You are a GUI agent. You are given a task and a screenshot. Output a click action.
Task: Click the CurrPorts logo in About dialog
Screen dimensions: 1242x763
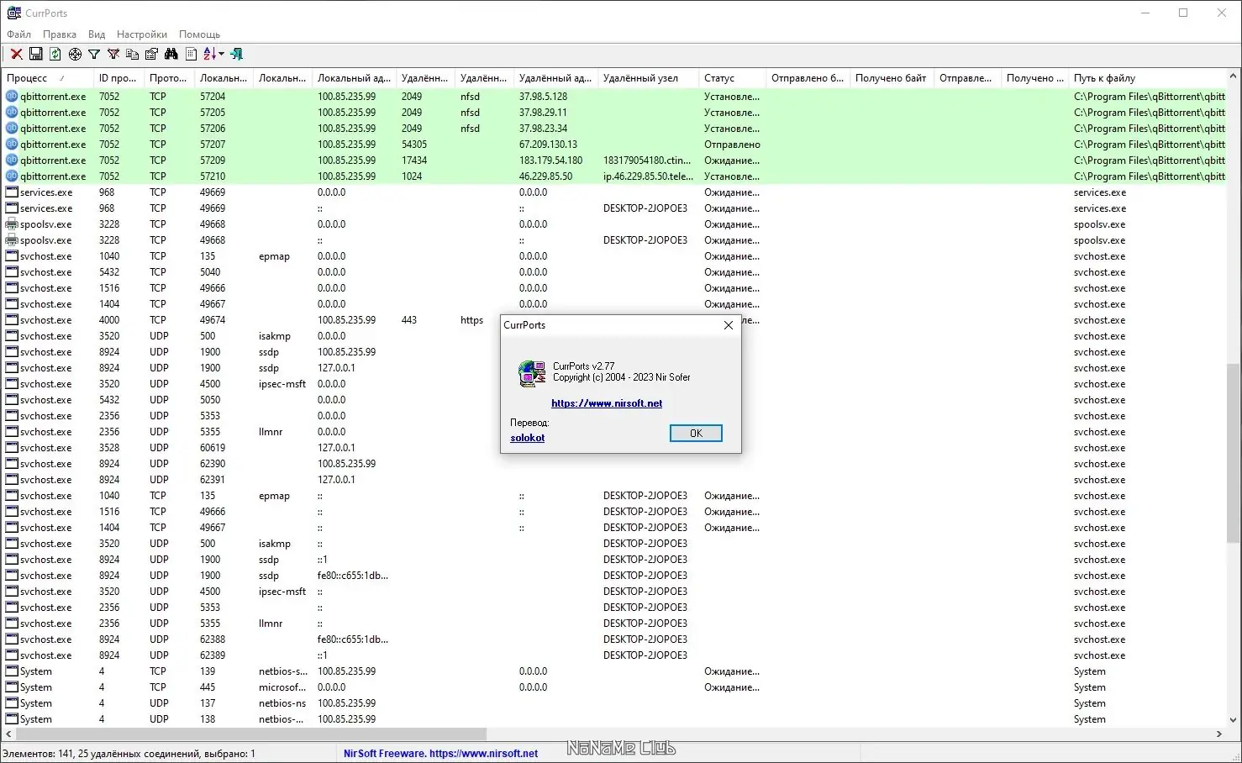532,373
